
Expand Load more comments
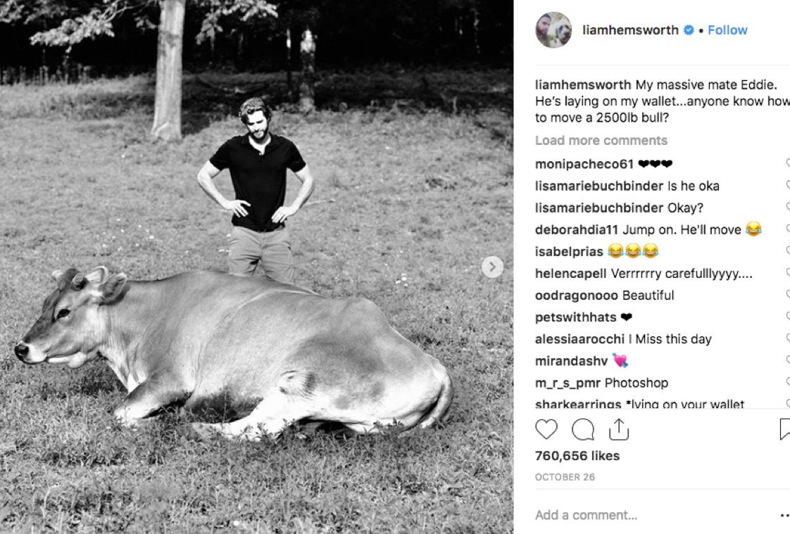point(601,140)
